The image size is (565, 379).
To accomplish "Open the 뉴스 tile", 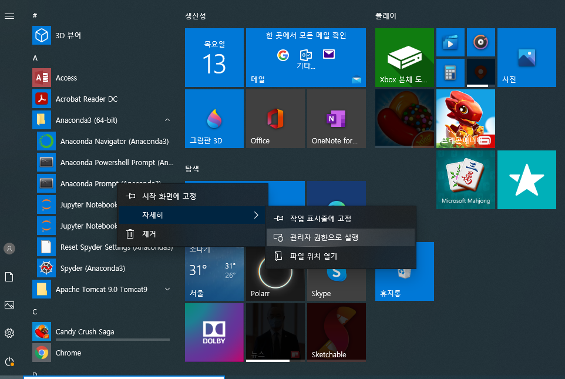I will (x=275, y=333).
